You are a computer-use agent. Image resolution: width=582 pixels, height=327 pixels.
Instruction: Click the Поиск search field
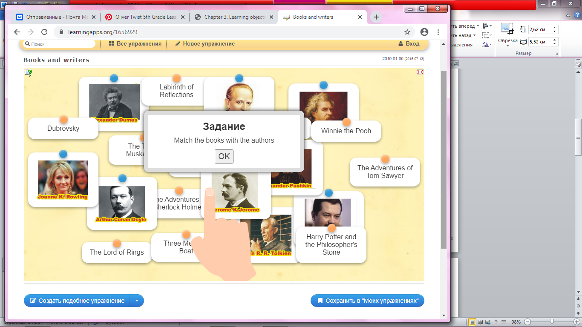click(59, 44)
